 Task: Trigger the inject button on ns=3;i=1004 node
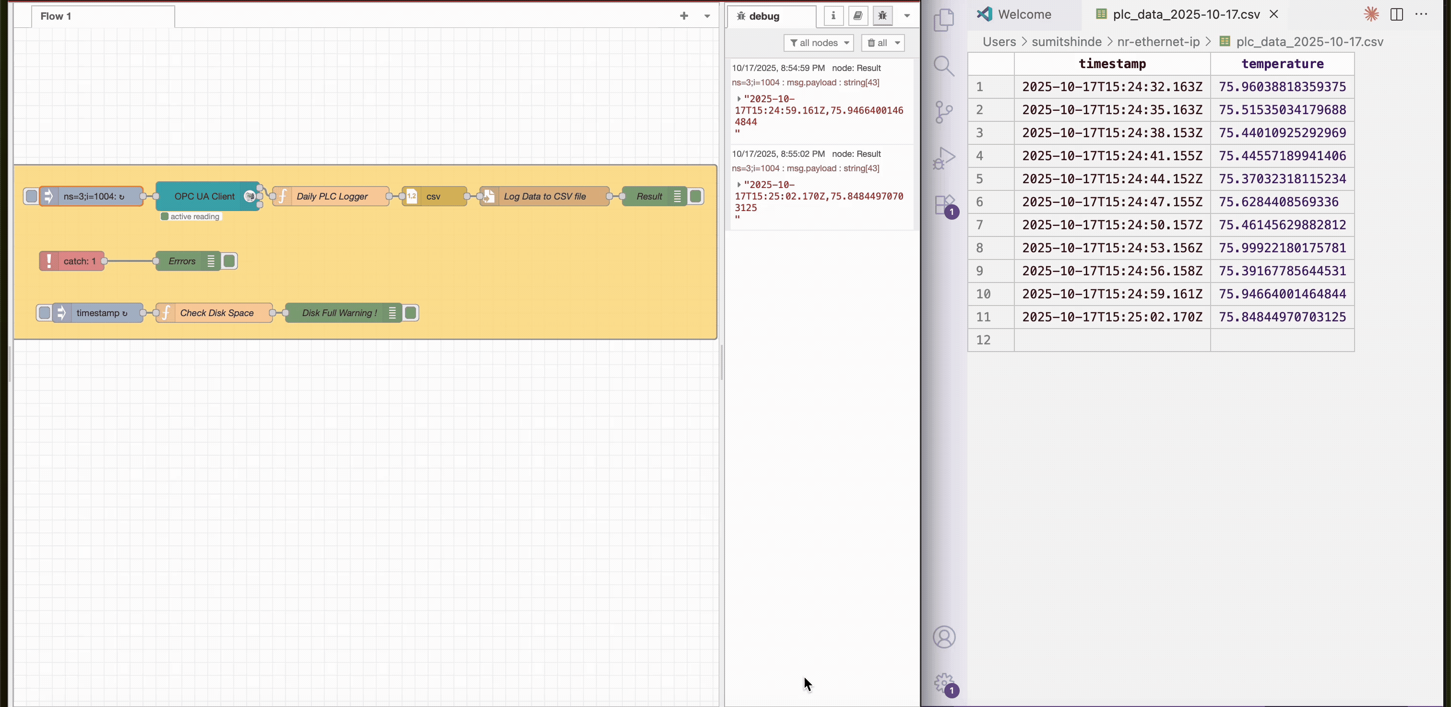pyautogui.click(x=31, y=196)
